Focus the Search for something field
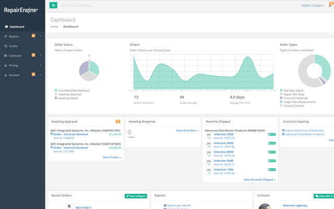The width and height of the screenshot is (334, 209). (x=77, y=6)
